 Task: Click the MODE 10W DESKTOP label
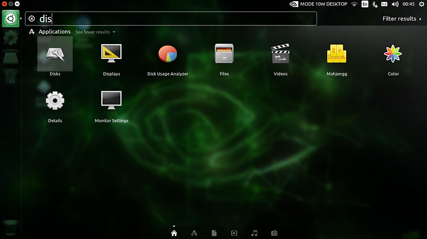[x=323, y=4]
